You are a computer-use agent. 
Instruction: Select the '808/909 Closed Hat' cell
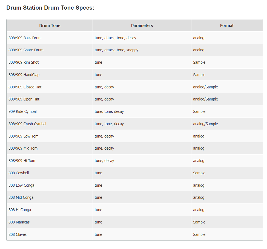point(50,87)
